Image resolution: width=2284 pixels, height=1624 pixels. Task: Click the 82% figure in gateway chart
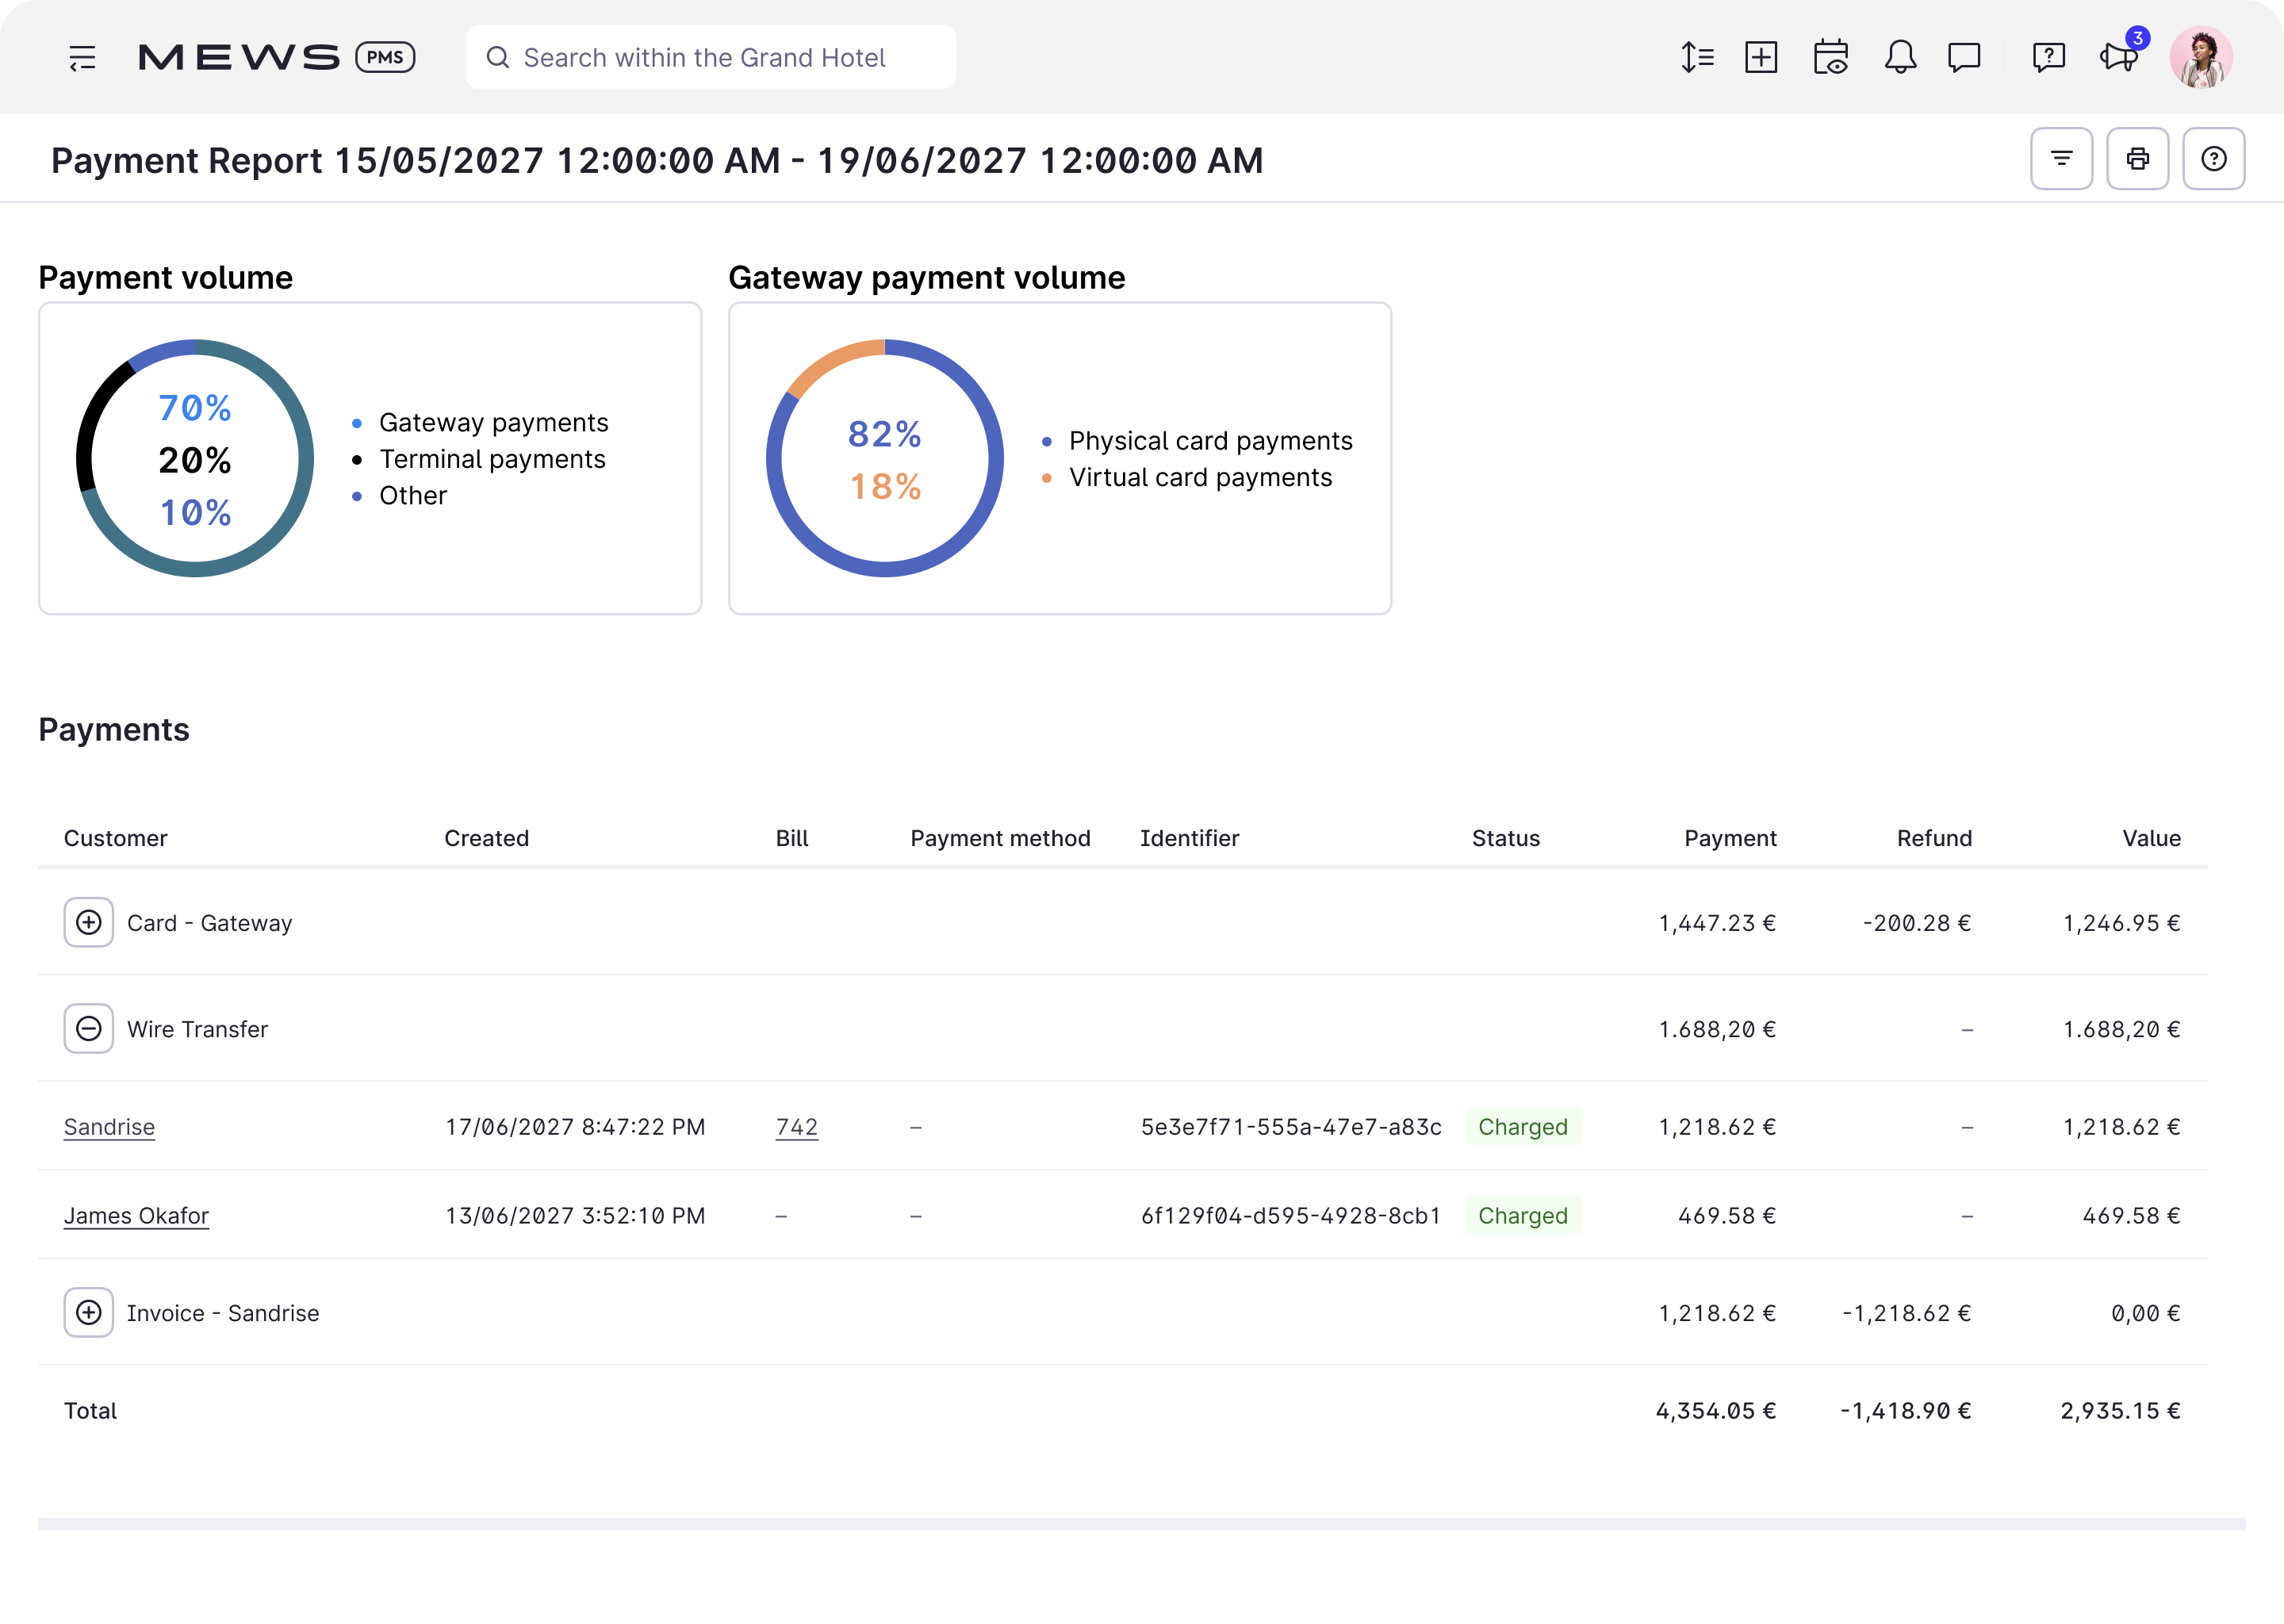[x=885, y=434]
